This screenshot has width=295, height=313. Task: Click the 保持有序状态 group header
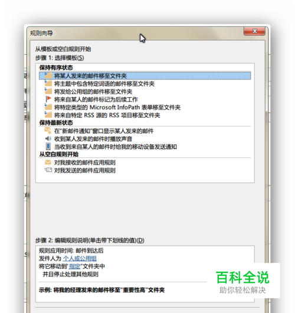tap(56, 67)
